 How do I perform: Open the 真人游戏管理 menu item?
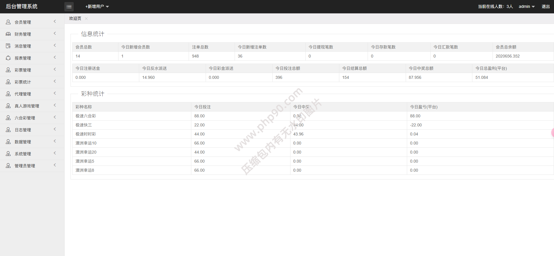27,106
